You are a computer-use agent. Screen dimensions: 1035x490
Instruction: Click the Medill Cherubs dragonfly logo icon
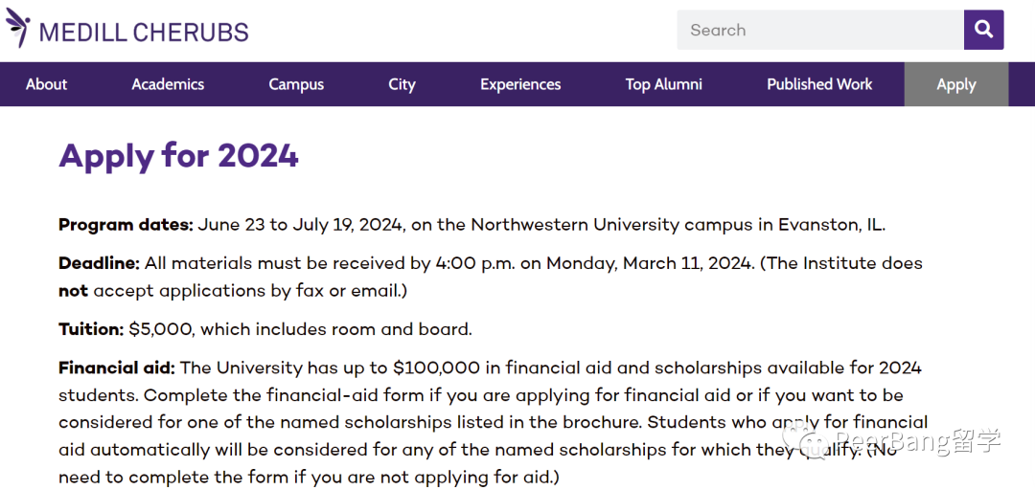[18, 28]
